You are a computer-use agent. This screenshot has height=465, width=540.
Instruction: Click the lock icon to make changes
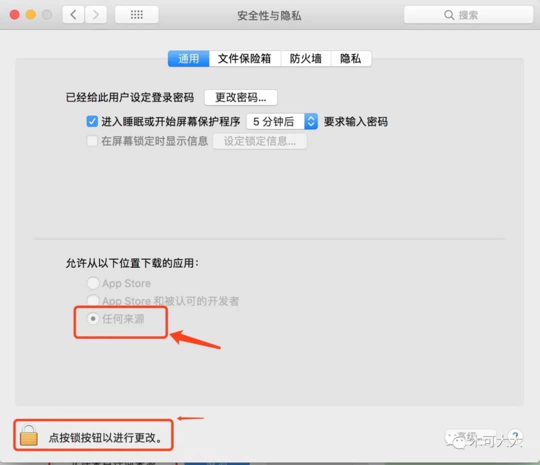(x=28, y=435)
